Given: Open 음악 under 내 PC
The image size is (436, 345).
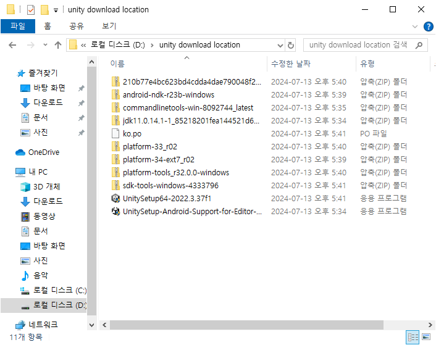Looking at the screenshot, I should 35,275.
